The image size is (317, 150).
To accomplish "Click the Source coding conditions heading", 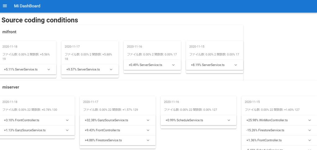I will (40, 20).
